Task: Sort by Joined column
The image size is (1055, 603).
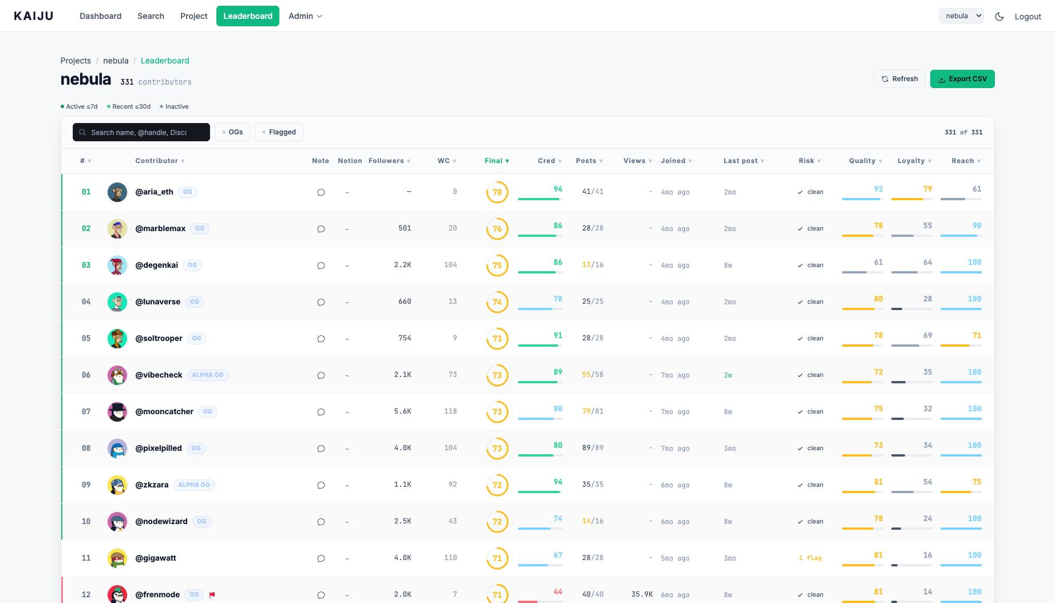Action: pyautogui.click(x=676, y=161)
